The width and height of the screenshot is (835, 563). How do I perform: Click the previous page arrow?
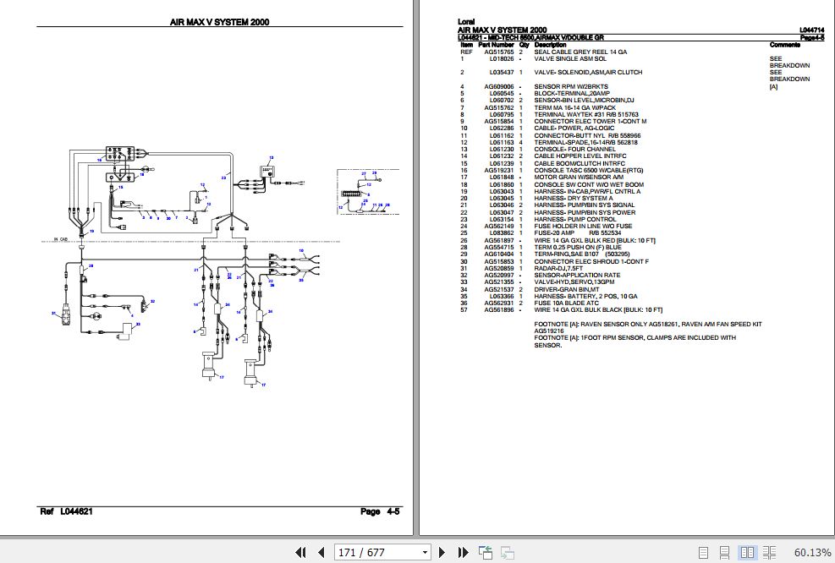(321, 552)
